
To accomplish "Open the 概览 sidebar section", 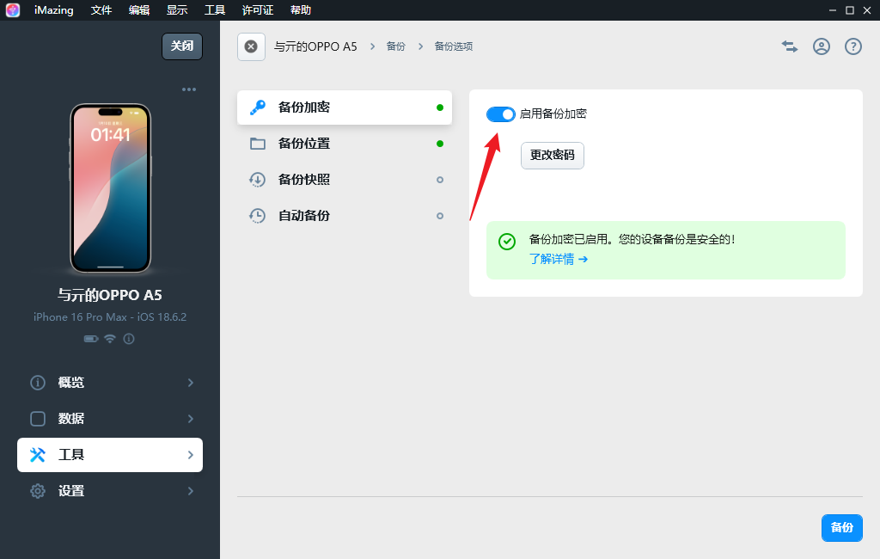I will coord(110,383).
